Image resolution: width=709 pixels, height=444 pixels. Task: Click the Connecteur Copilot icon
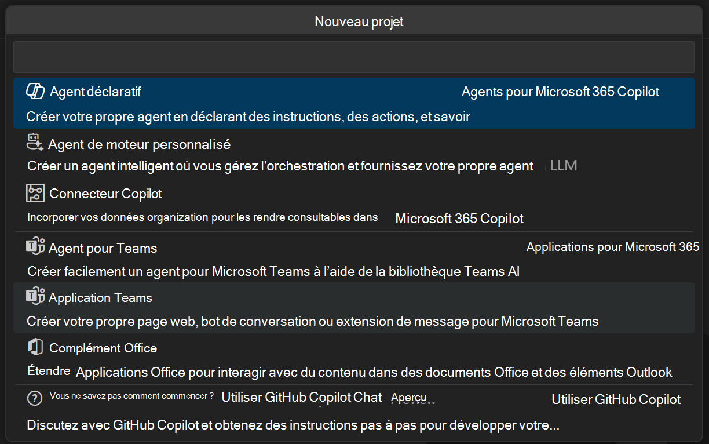[x=34, y=192]
